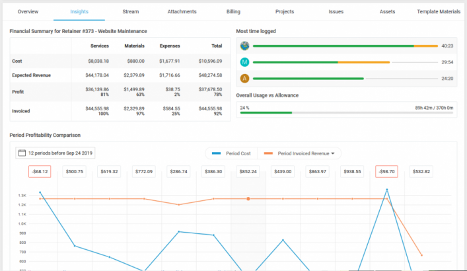
Task: Select the $286.74 period profit box
Action: [x=178, y=171]
